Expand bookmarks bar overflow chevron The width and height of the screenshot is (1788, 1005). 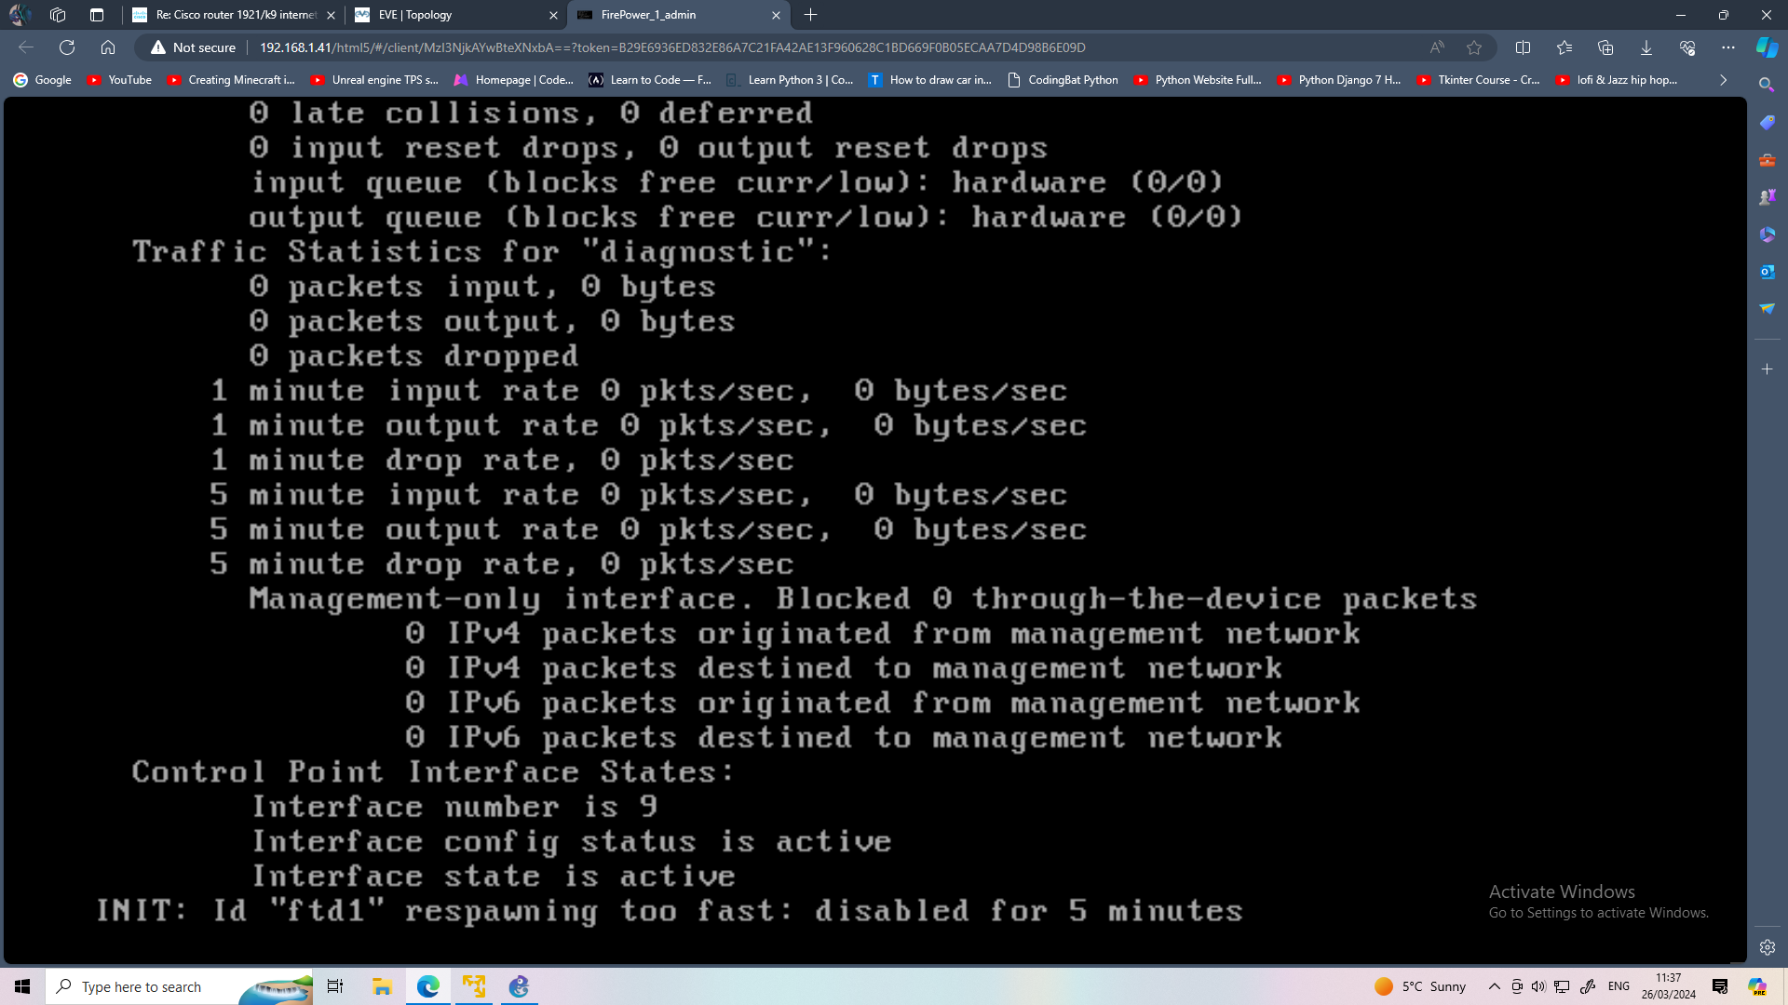pyautogui.click(x=1723, y=80)
